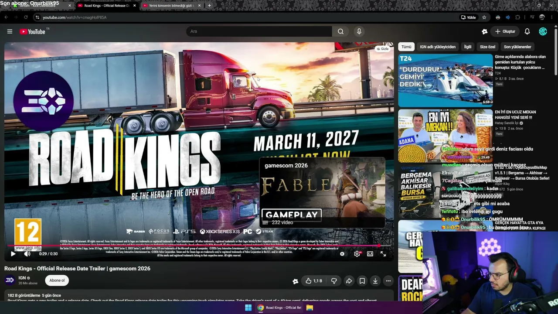This screenshot has width=558, height=314.
Task: Open the IGN channel name link
Action: click(22, 278)
